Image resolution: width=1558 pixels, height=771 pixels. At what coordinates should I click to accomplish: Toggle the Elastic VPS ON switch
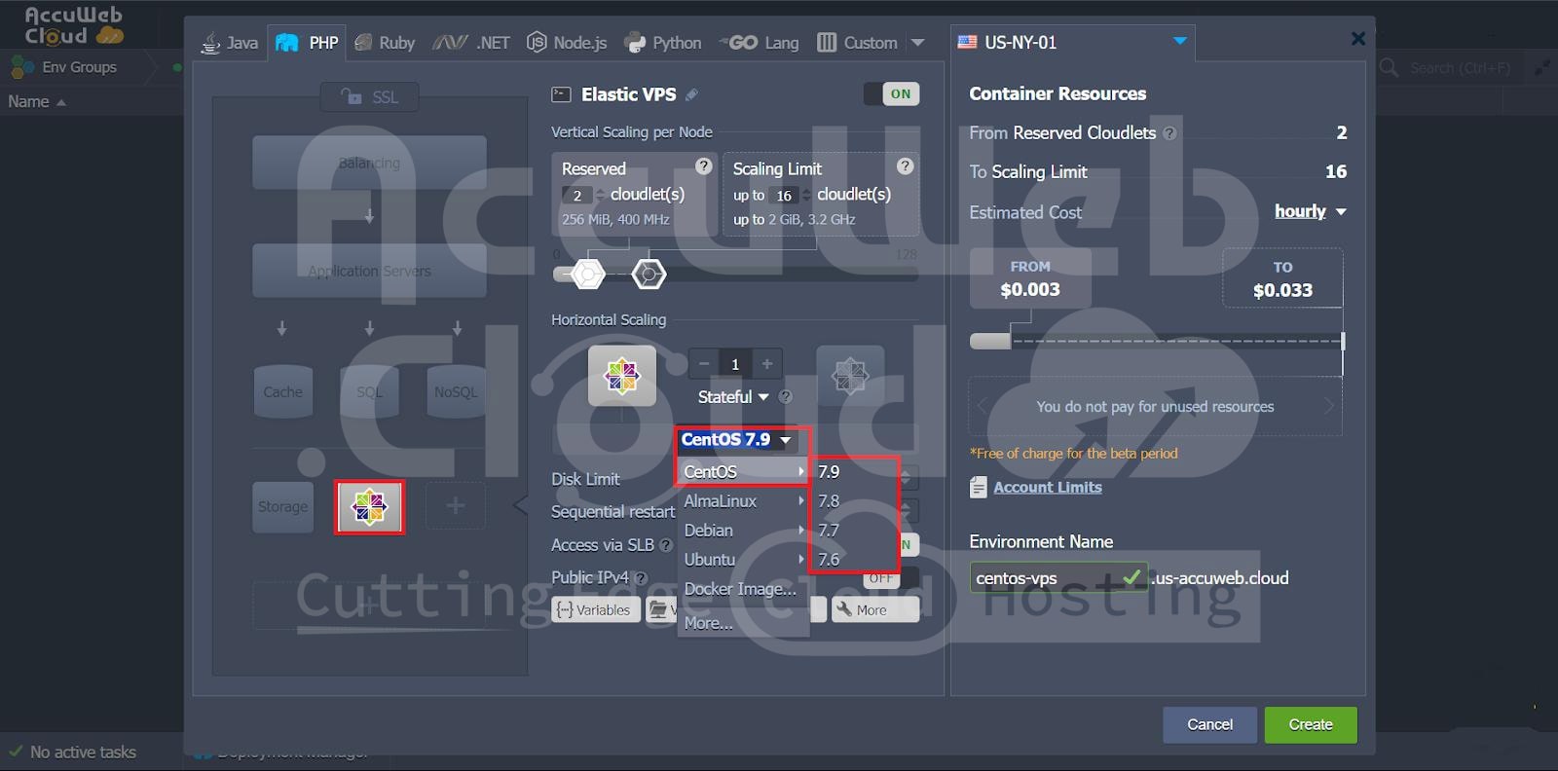pos(891,94)
